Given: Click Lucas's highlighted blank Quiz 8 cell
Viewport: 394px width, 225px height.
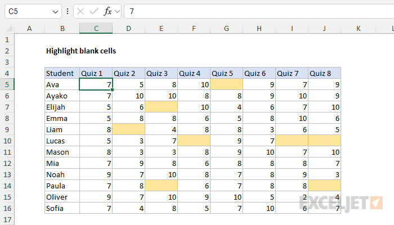Looking at the screenshot, I should click(x=325, y=141).
